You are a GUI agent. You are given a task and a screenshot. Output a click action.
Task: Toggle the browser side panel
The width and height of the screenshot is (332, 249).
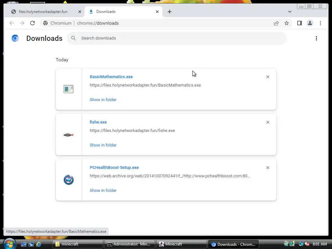click(x=299, y=23)
